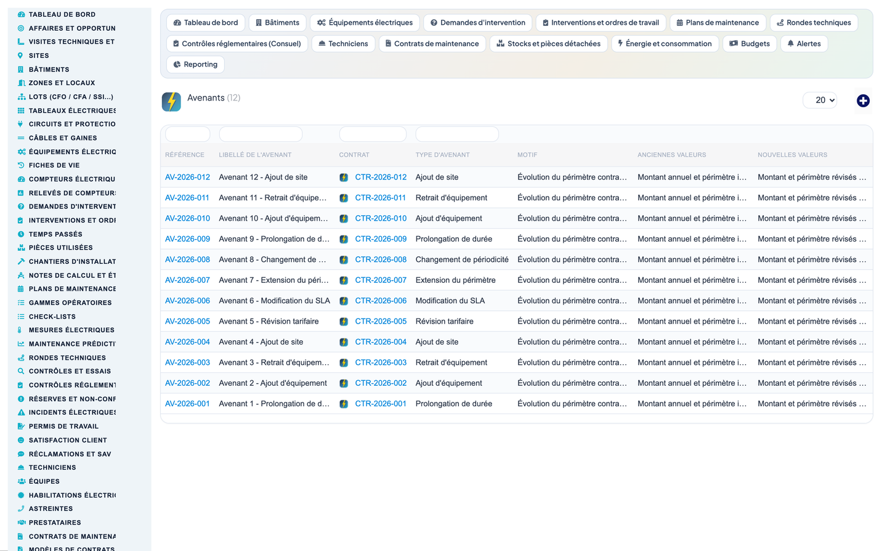
Task: Open Fiches de vie in the sidebar
Action: click(54, 165)
